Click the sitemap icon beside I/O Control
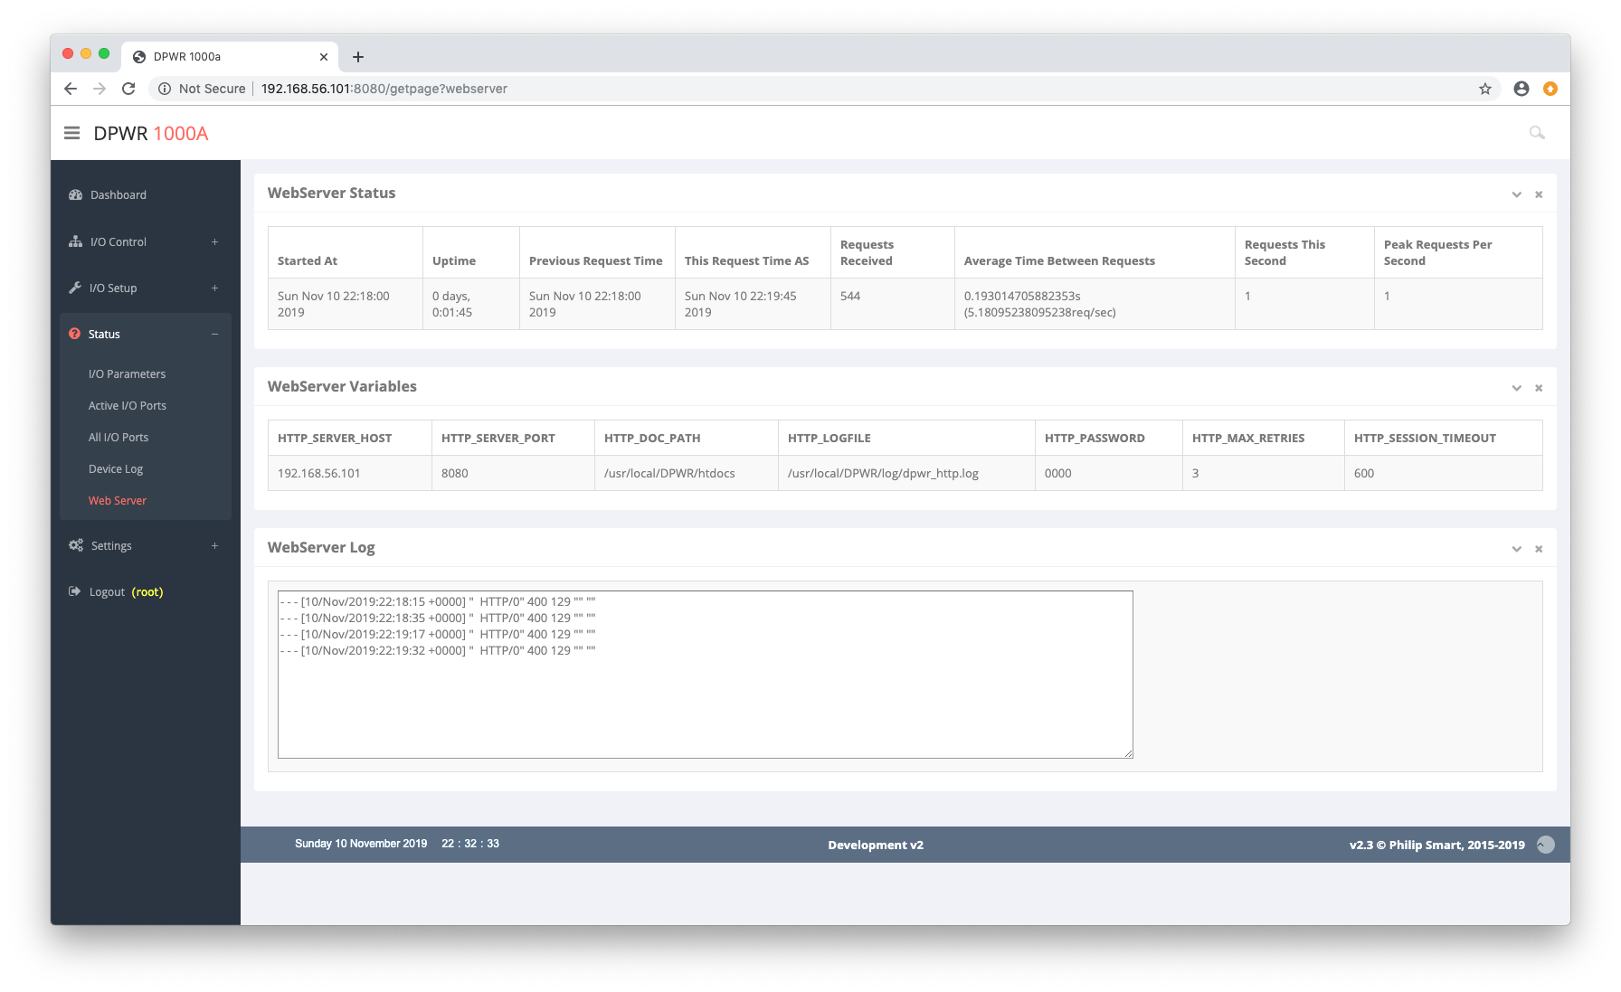Screen dimensions: 1621x992 (75, 241)
